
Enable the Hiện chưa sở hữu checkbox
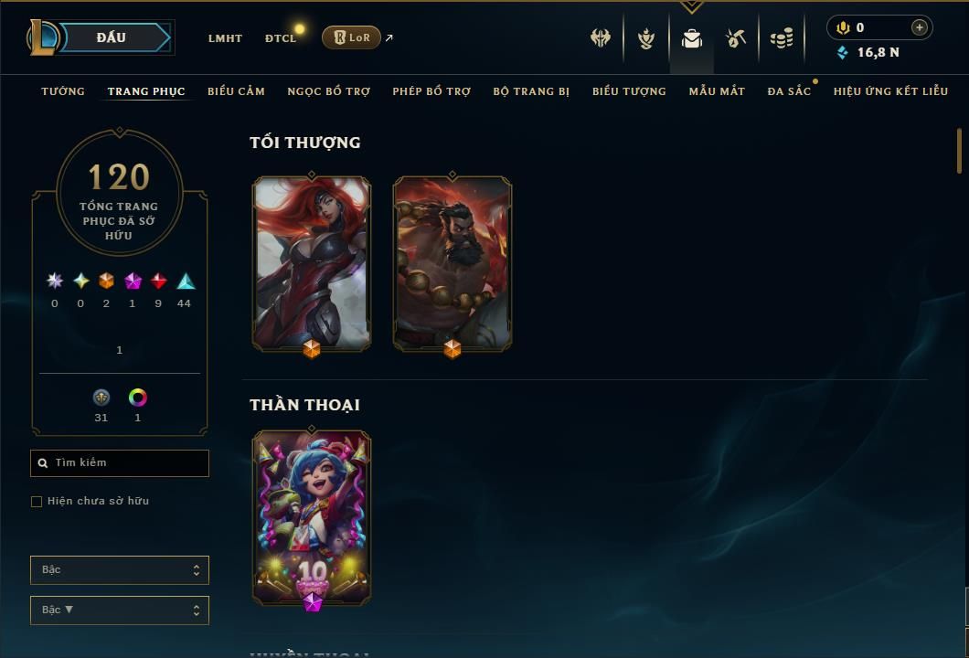point(37,501)
